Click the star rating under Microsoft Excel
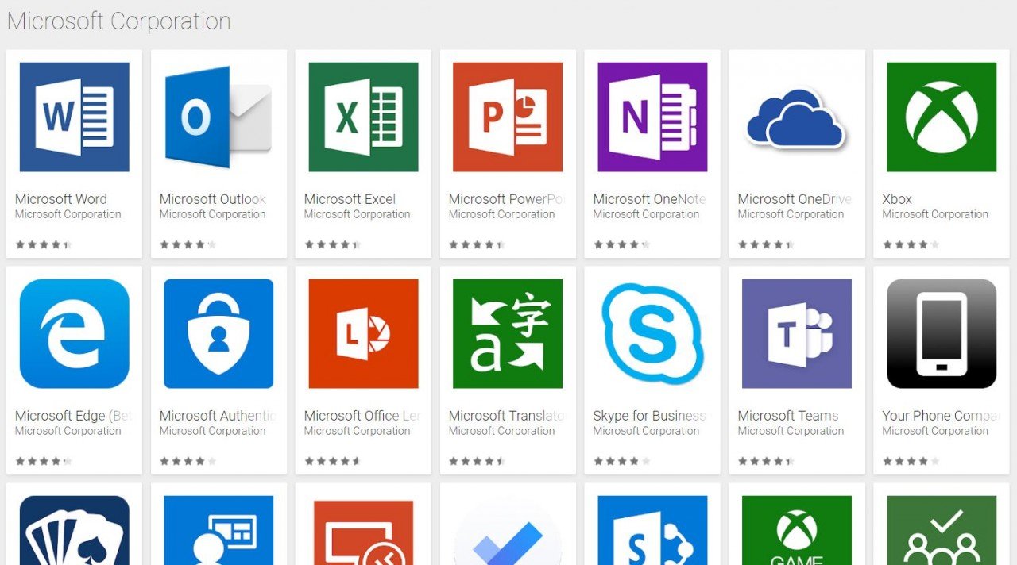 333,244
